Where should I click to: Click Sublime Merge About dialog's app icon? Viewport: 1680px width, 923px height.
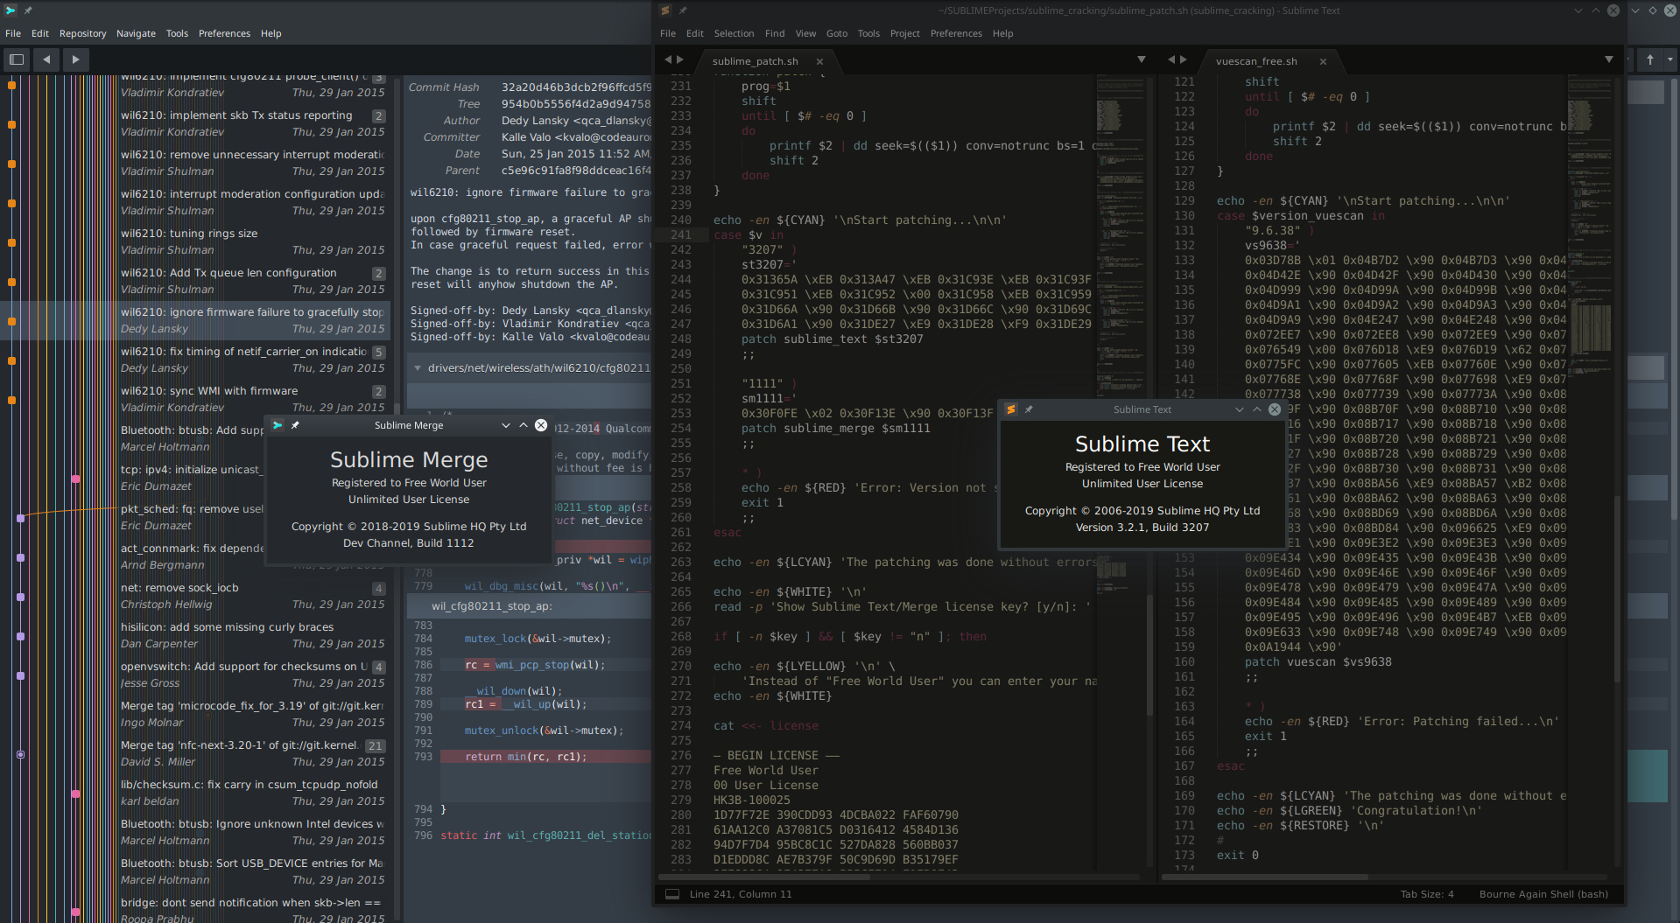[x=278, y=425]
